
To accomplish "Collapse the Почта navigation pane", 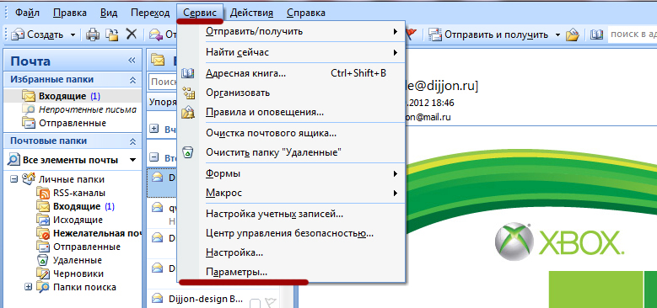I will point(132,61).
